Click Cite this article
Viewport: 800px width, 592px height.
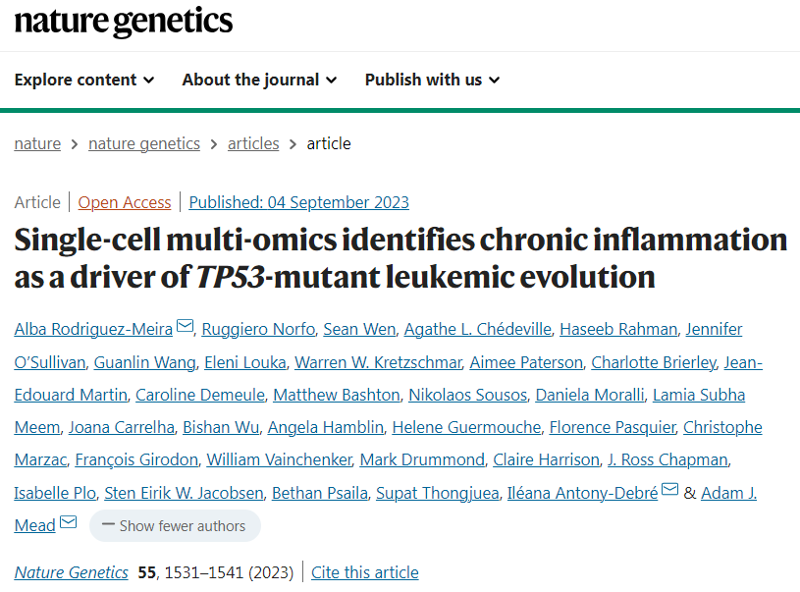click(x=365, y=572)
